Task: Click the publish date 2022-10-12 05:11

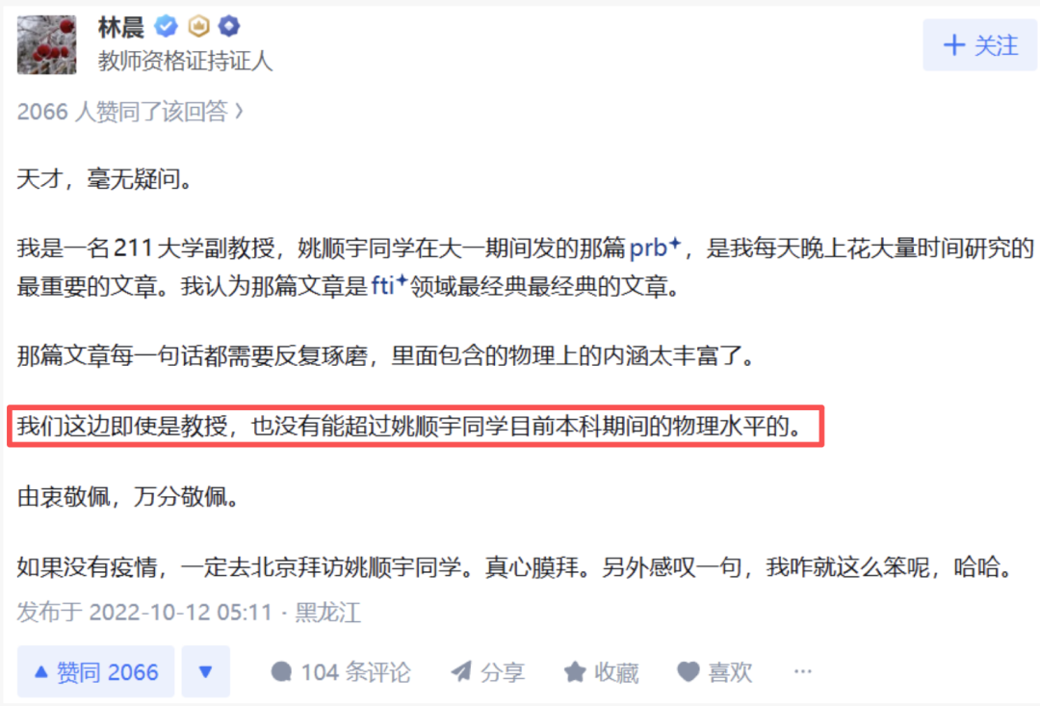Action: tap(180, 612)
